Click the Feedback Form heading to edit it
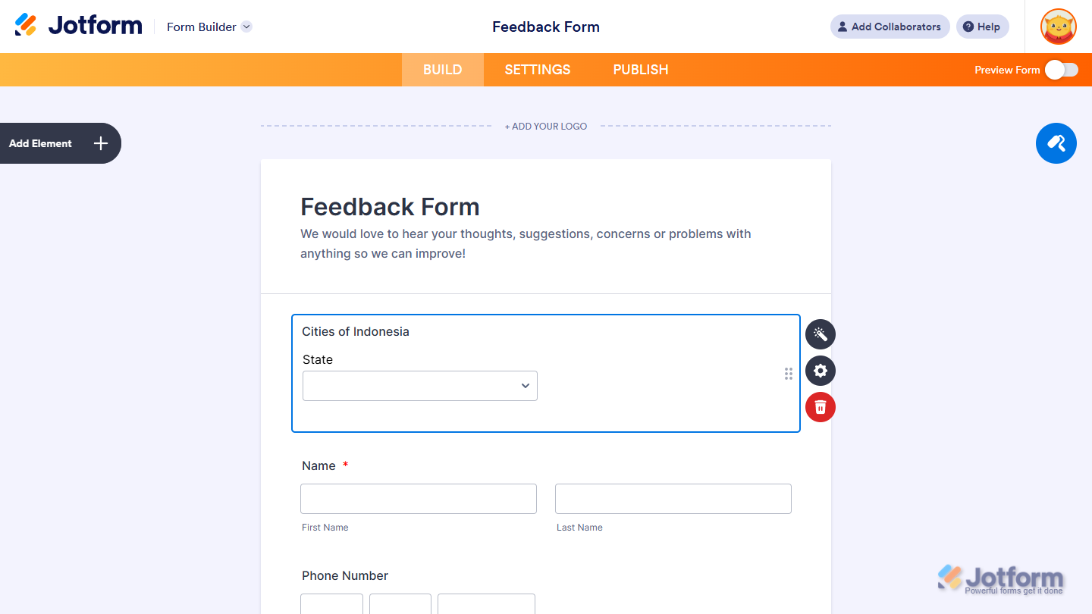The height and width of the screenshot is (614, 1092). 390,206
